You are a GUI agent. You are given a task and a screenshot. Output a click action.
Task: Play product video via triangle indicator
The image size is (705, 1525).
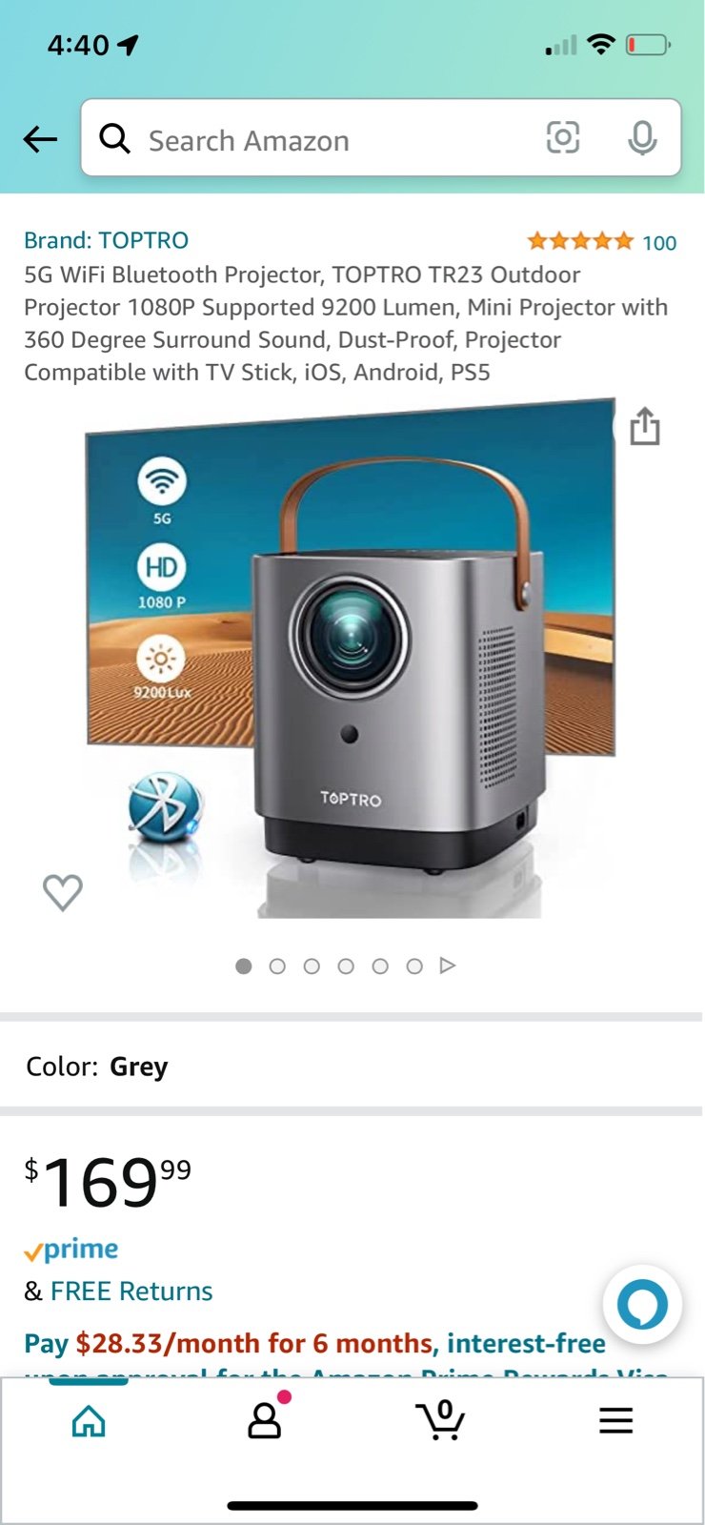[x=448, y=966]
